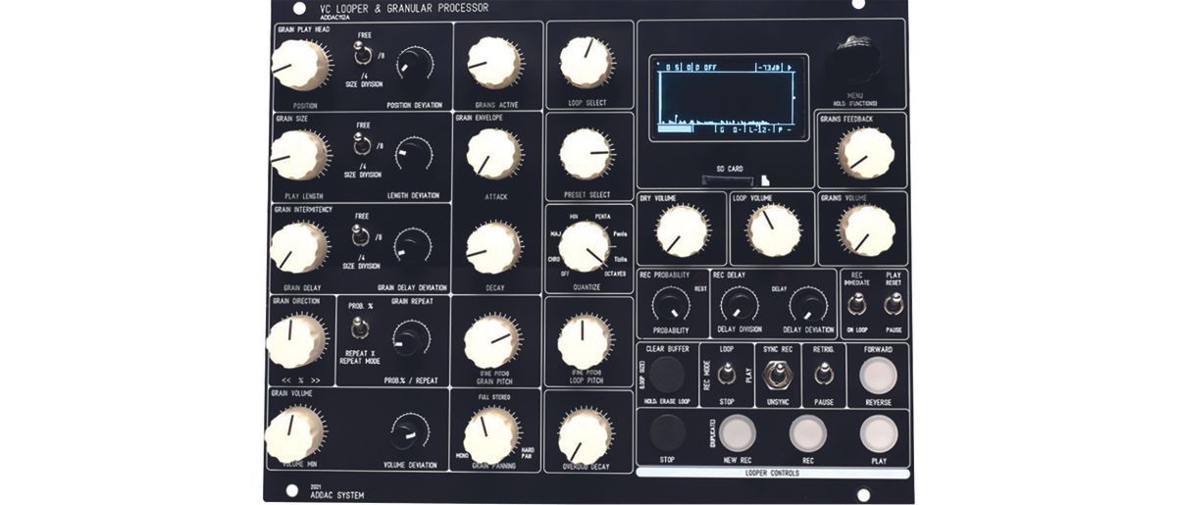Click the Quantize scale selector knob

pyautogui.click(x=584, y=245)
